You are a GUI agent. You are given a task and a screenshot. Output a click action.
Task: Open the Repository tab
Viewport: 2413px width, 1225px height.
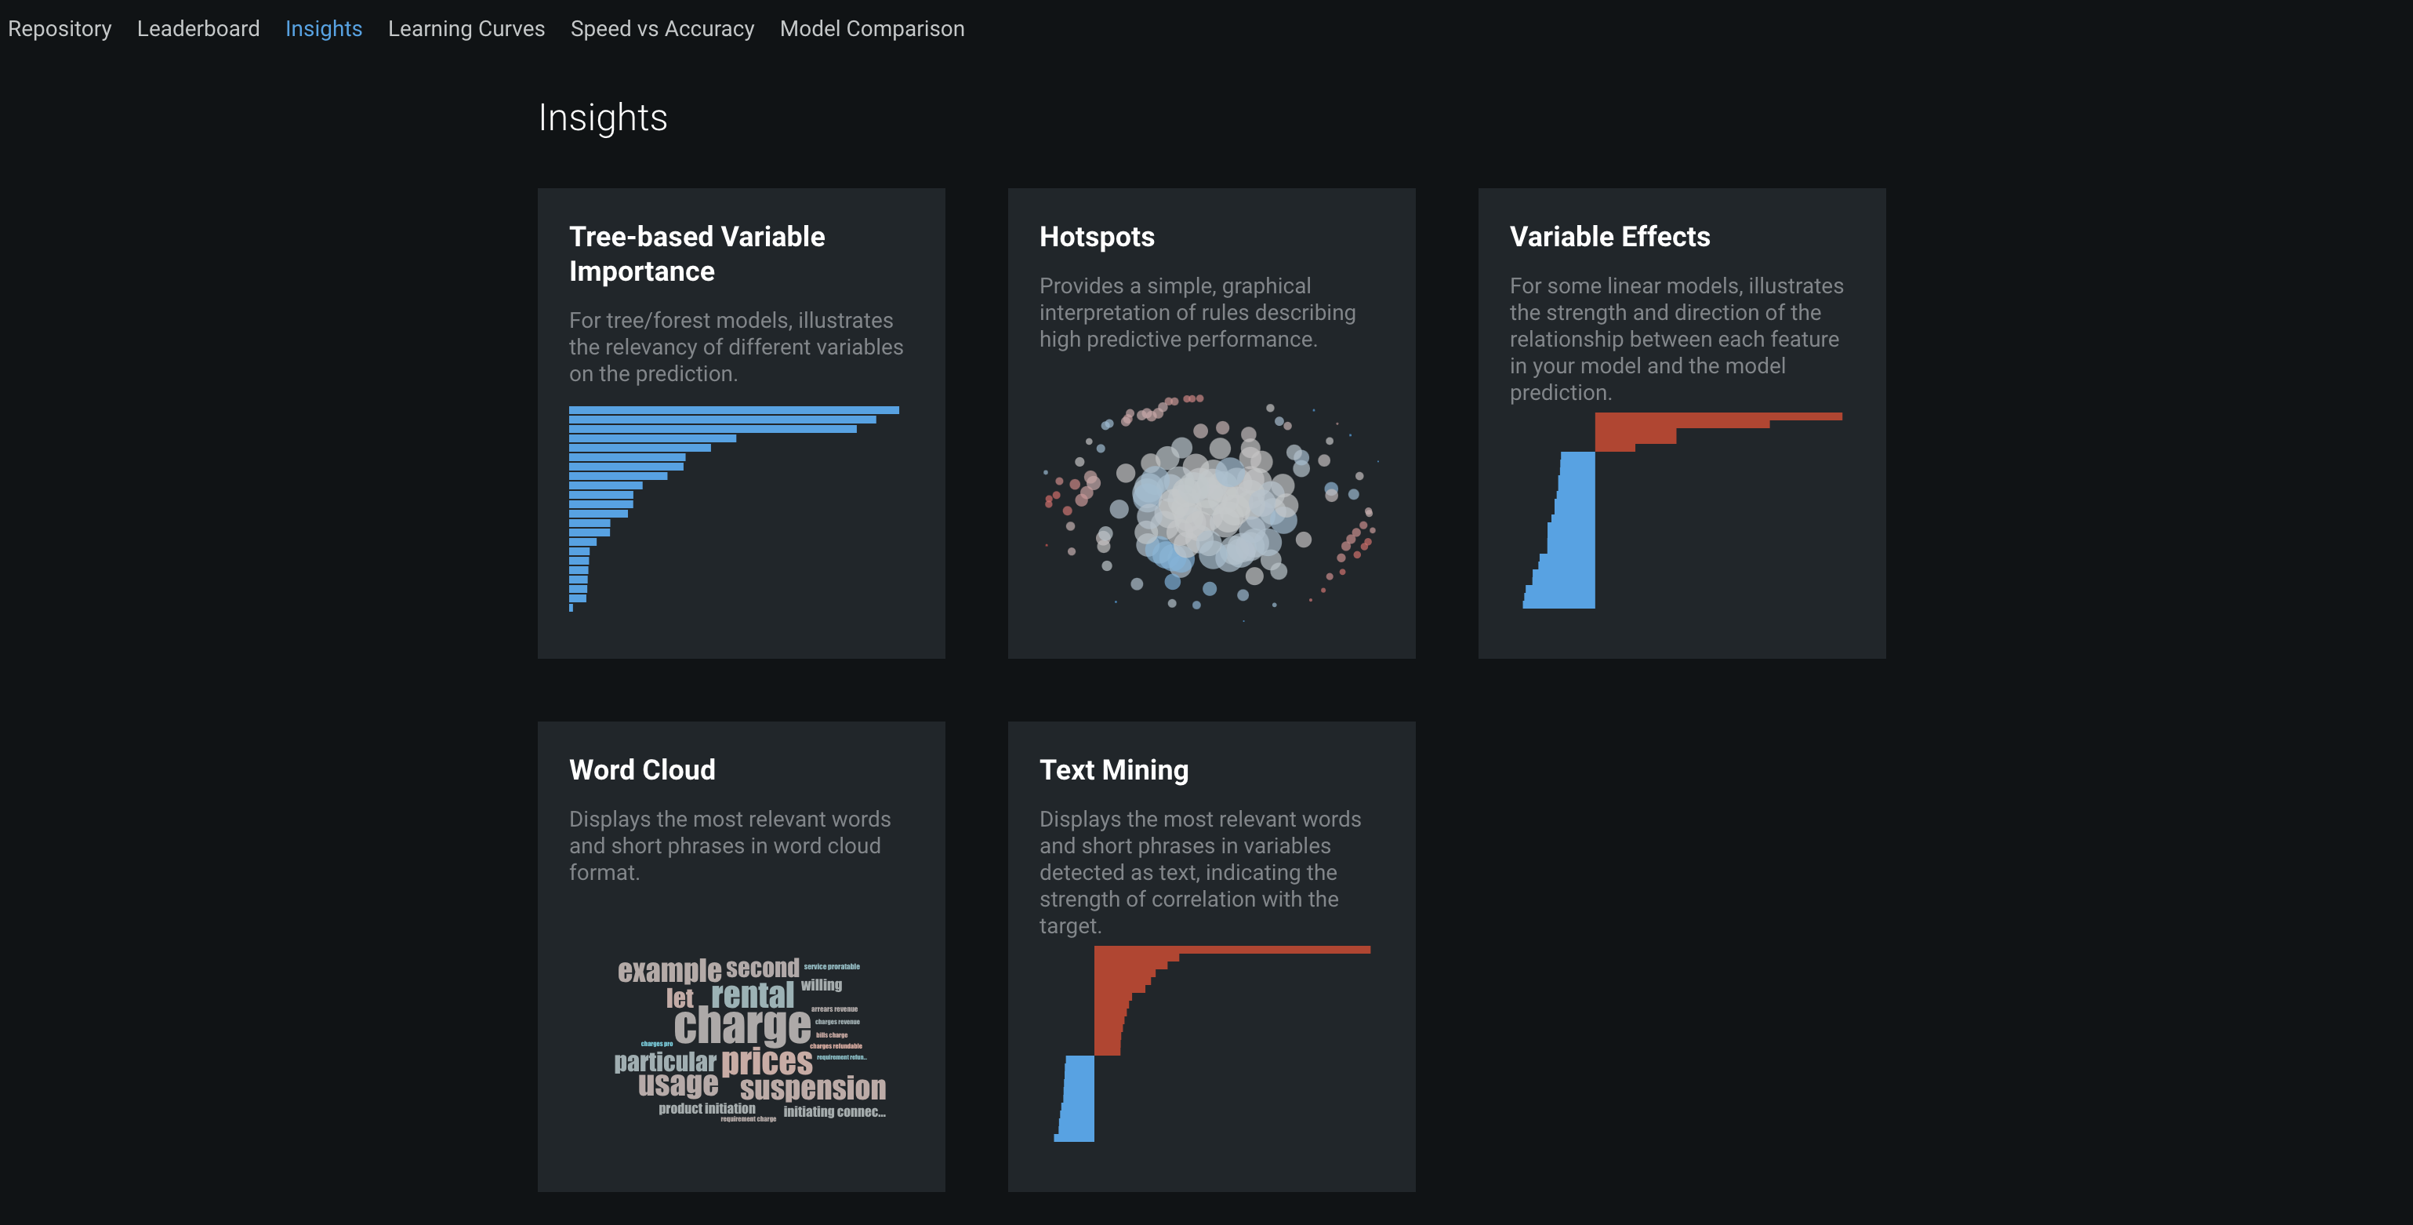[59, 29]
